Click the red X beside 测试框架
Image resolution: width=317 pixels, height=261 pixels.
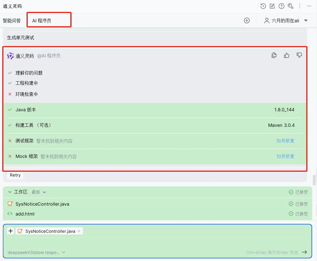pyautogui.click(x=10, y=141)
